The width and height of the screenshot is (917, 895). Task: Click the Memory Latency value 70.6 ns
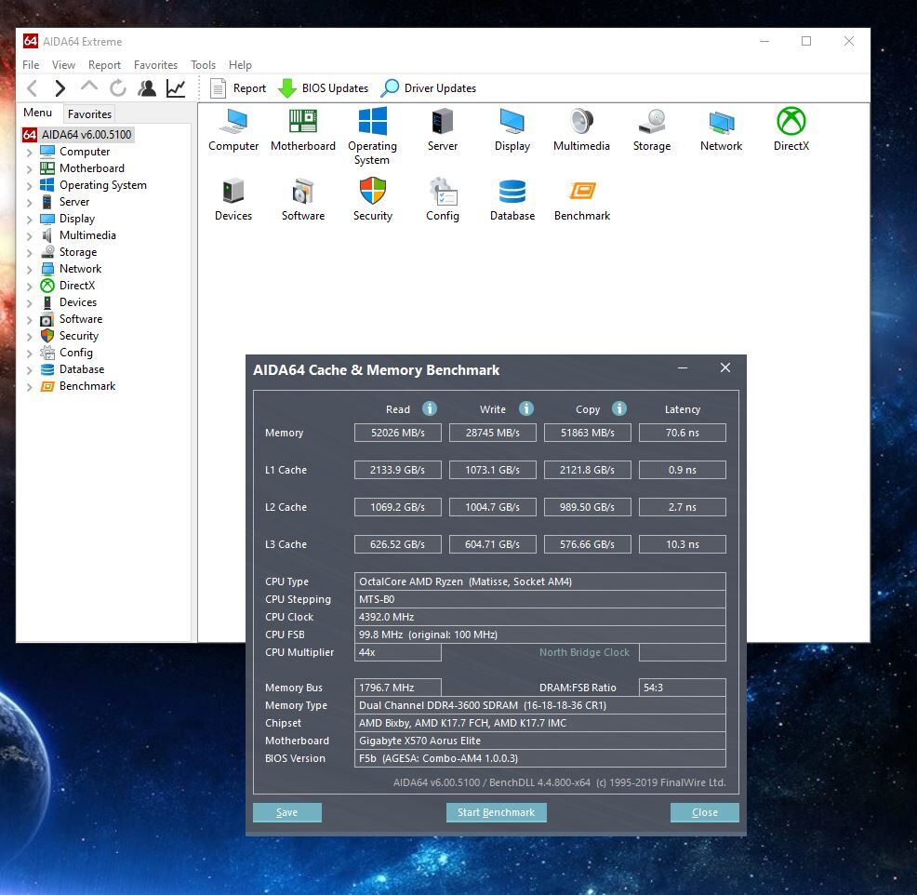click(x=683, y=433)
